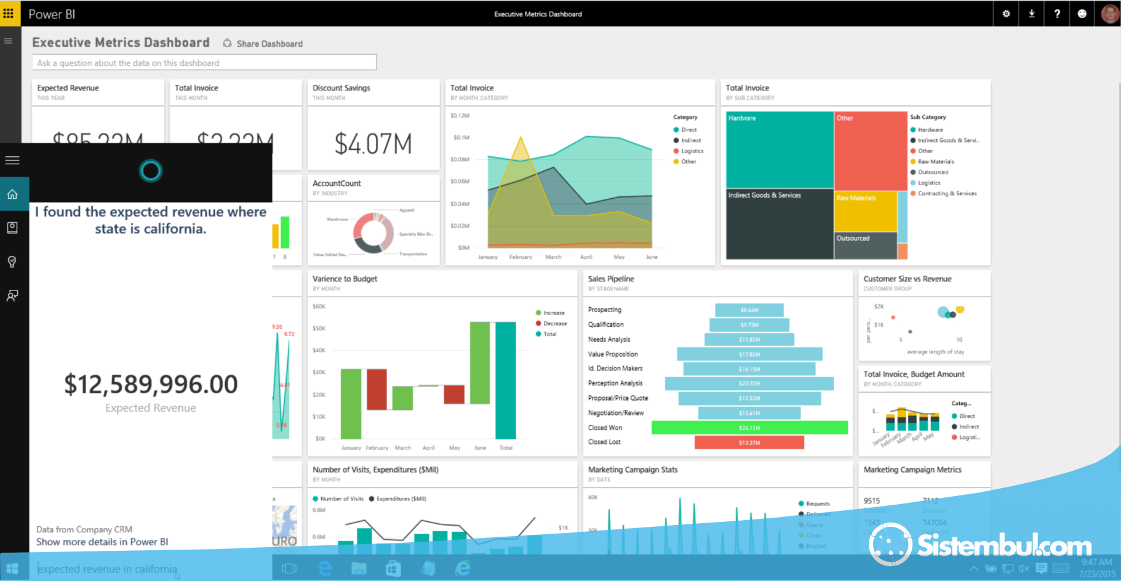Open Cortana Notebook icon
This screenshot has height=581, width=1121.
pos(12,228)
